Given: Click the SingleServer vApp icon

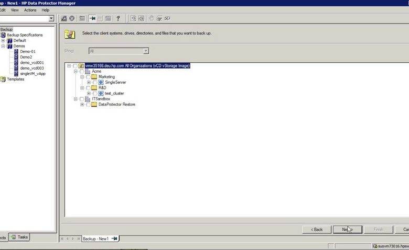Looking at the screenshot, I should [x=101, y=82].
